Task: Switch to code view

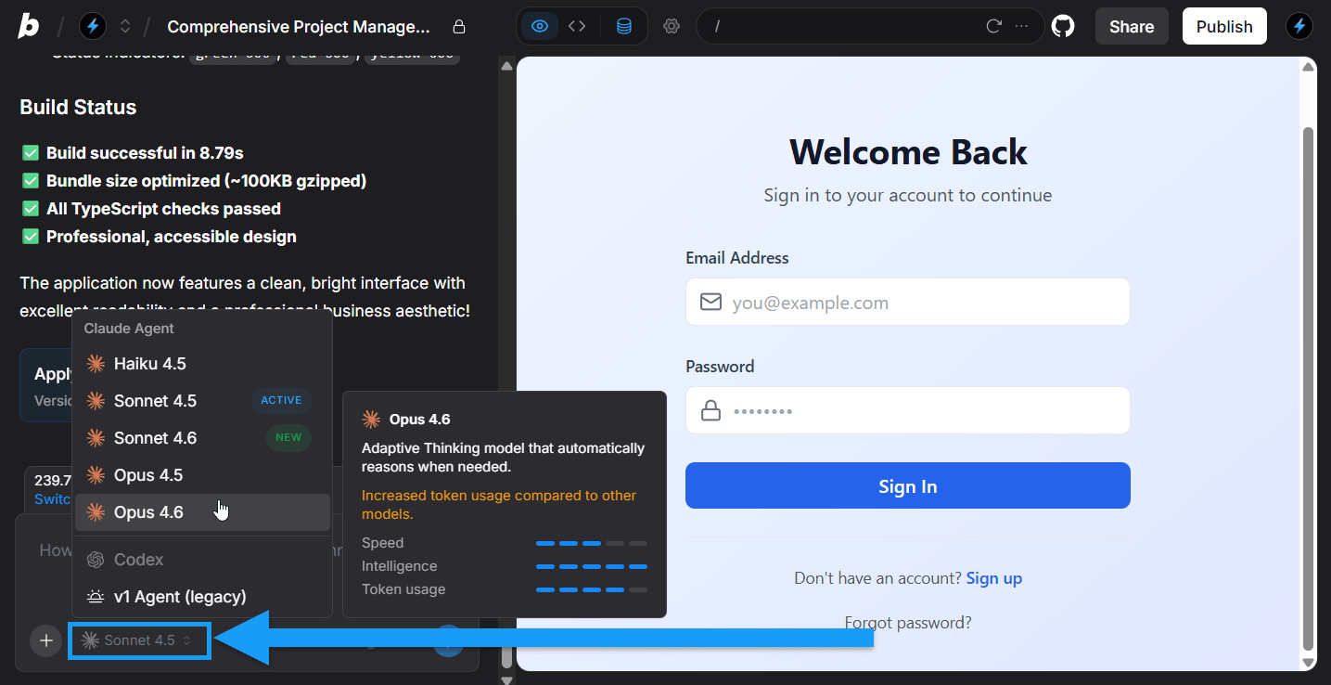Action: click(577, 25)
